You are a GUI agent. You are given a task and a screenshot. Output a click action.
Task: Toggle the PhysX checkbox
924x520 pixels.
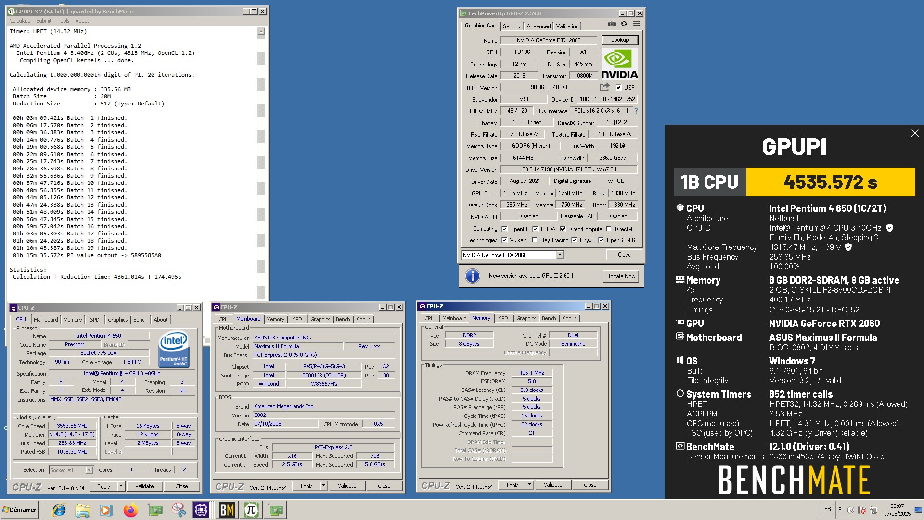(x=574, y=240)
